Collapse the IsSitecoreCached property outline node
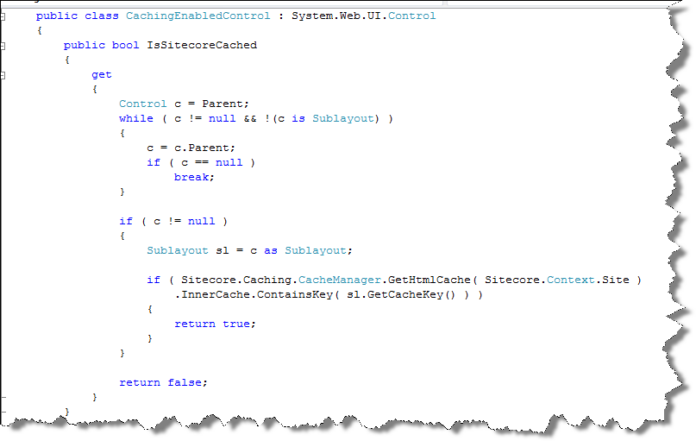Viewport: 696px width, 441px height. [3, 47]
